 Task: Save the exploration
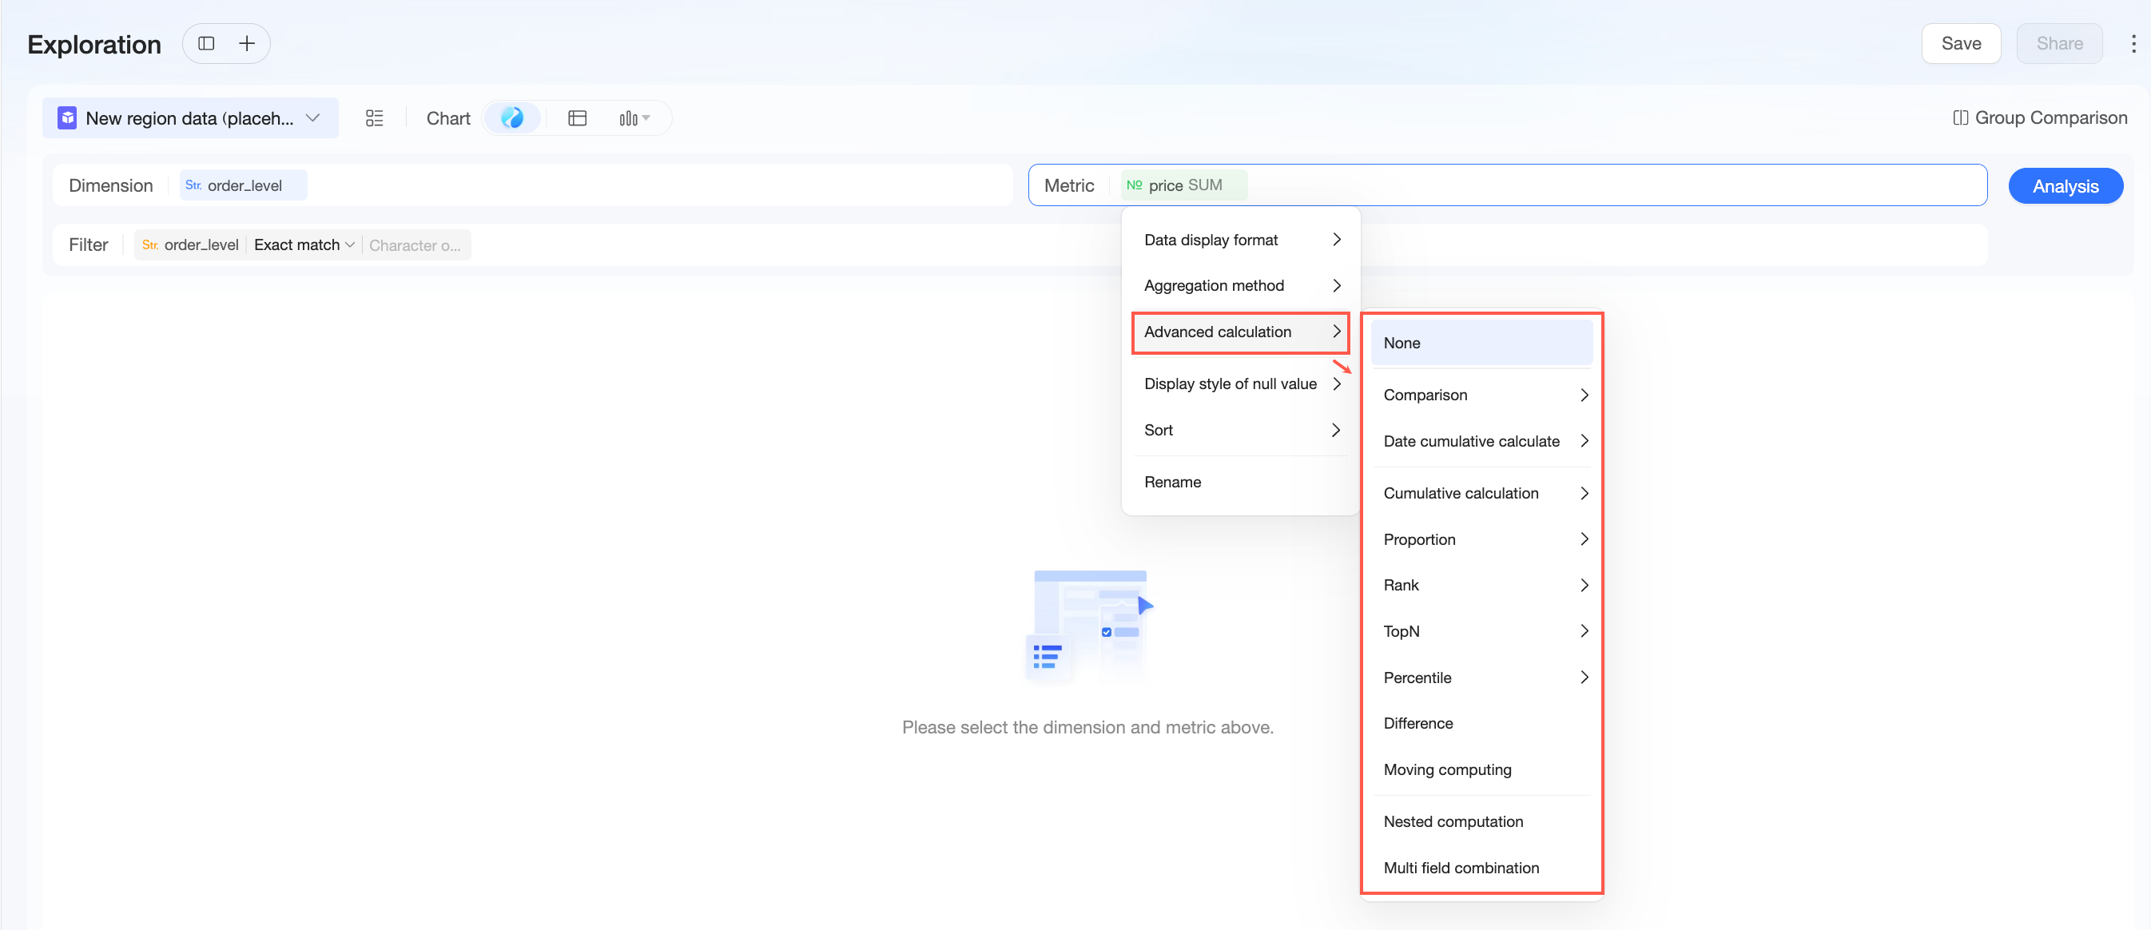[x=1961, y=43]
